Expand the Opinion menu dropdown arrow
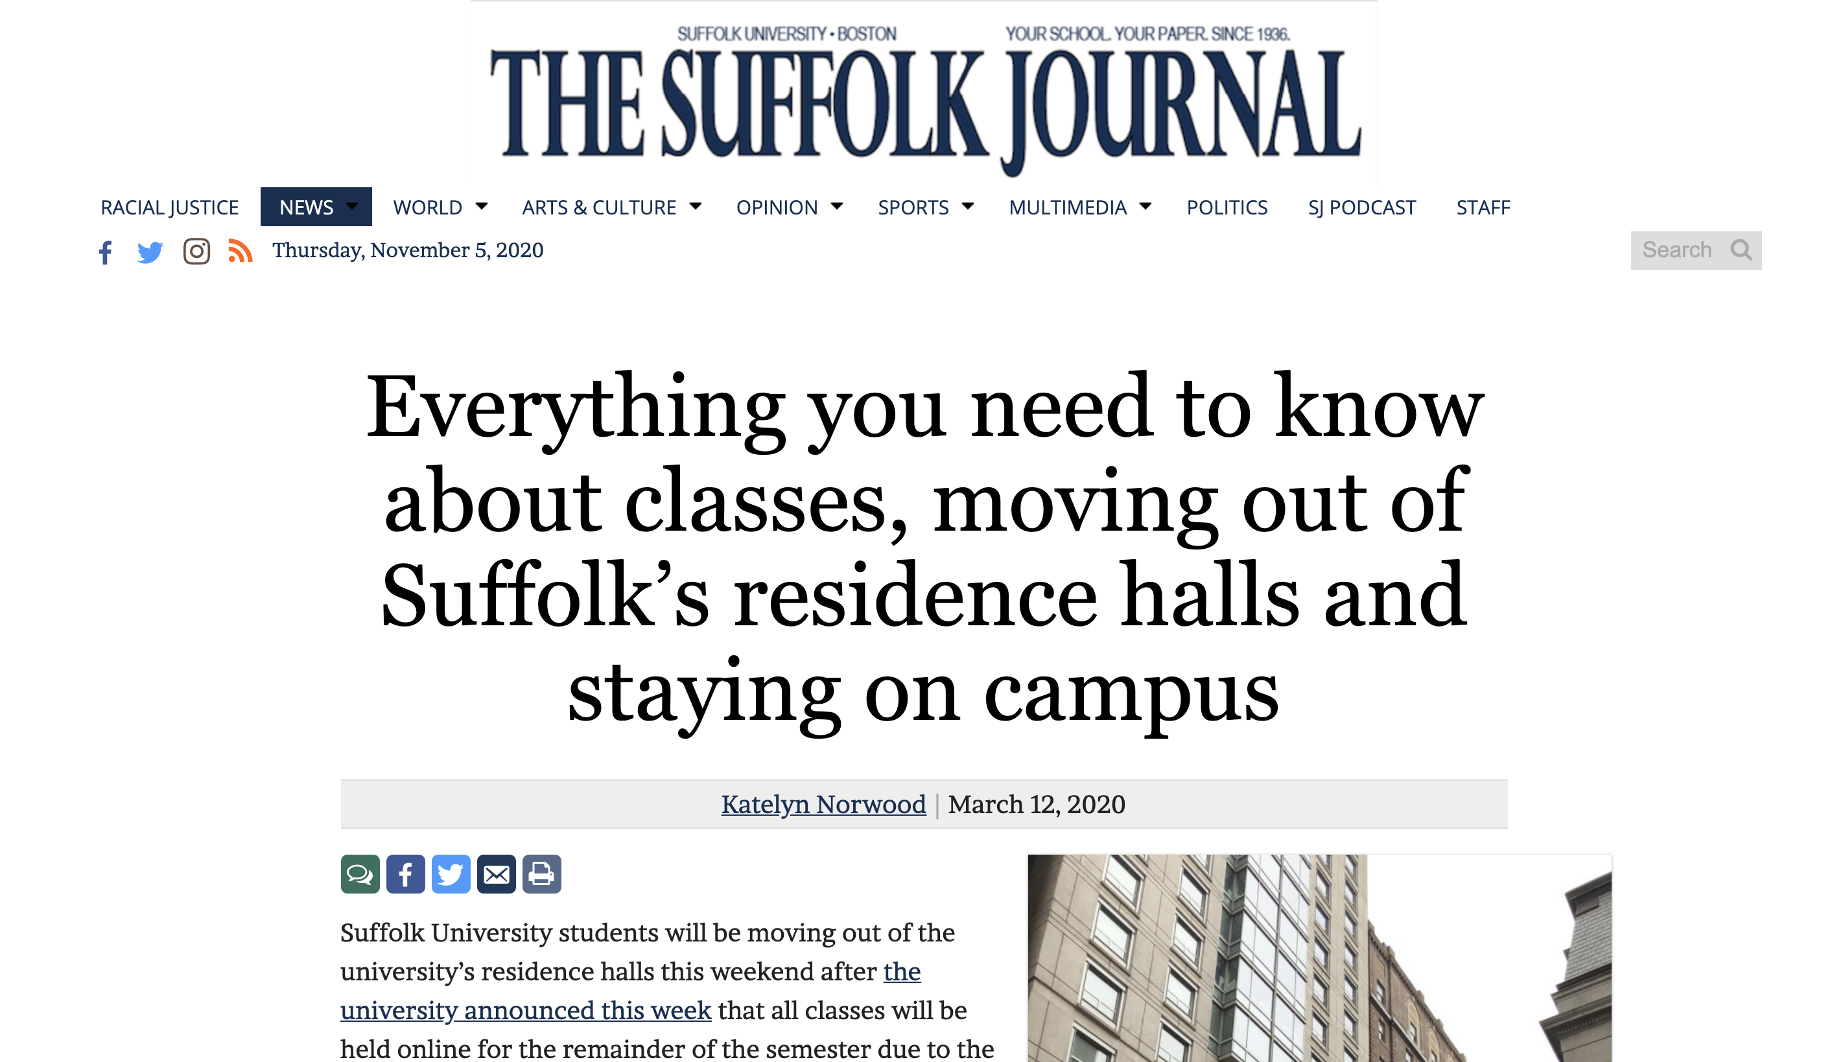 coord(837,207)
